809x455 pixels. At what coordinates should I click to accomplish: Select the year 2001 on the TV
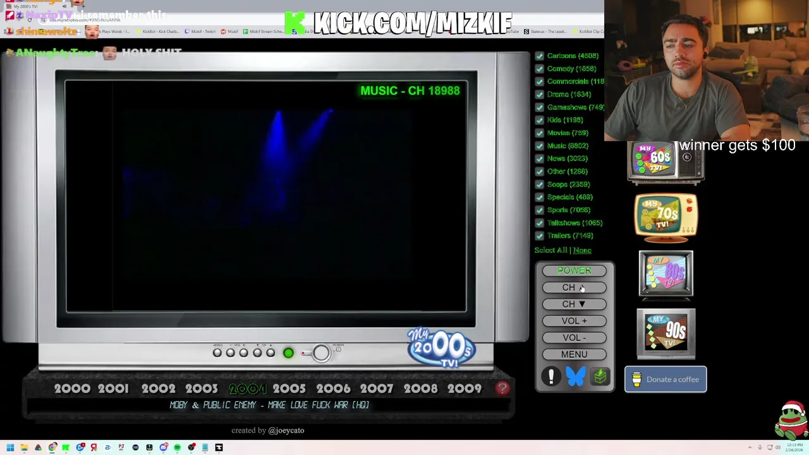113,389
